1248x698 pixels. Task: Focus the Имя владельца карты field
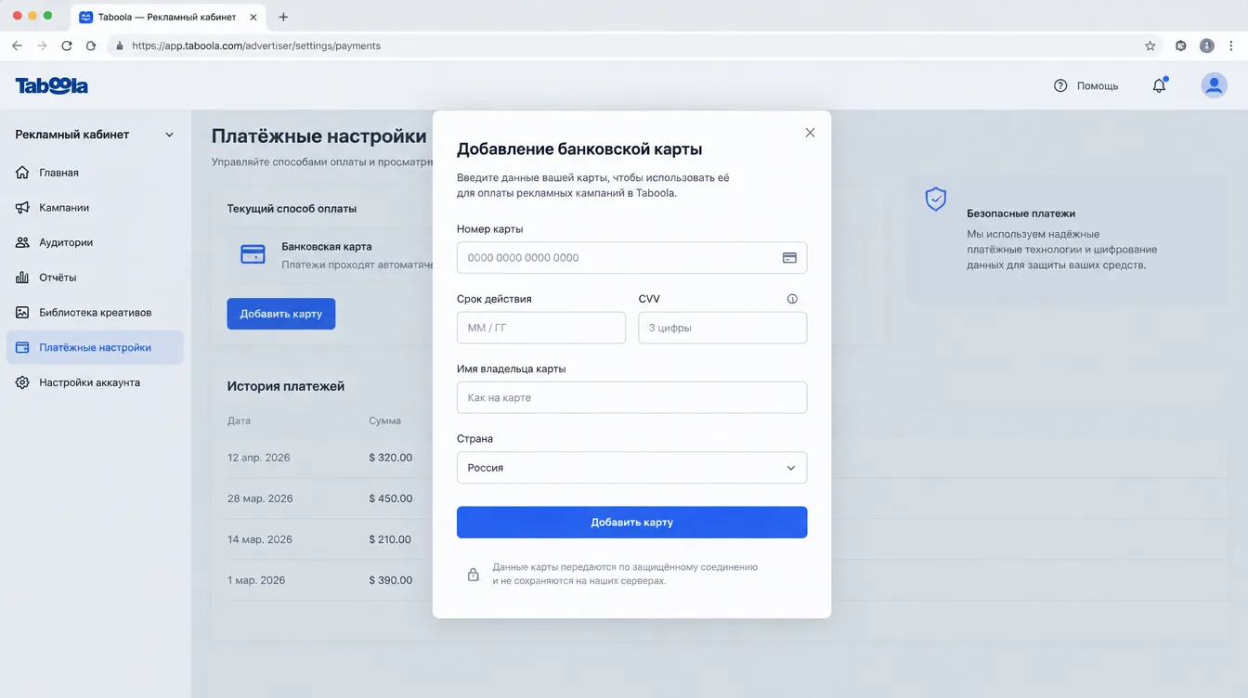[x=631, y=397]
